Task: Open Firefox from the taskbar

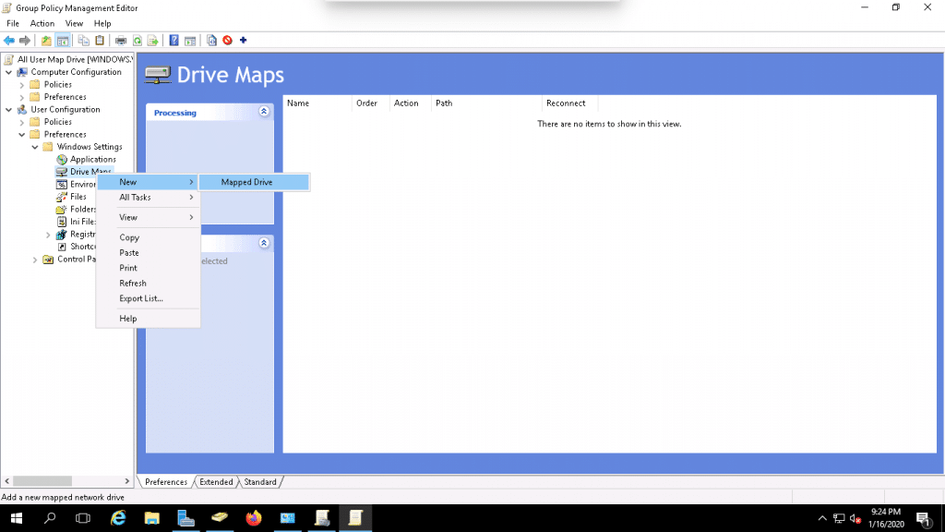Action: (254, 518)
